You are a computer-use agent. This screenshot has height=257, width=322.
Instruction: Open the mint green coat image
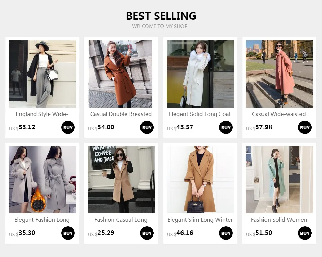pos(279,180)
